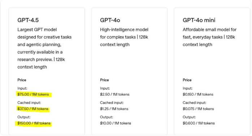Click GPT-4o mini $0.600 / 1M tokens price
The width and height of the screenshot is (252, 136).
(199, 123)
